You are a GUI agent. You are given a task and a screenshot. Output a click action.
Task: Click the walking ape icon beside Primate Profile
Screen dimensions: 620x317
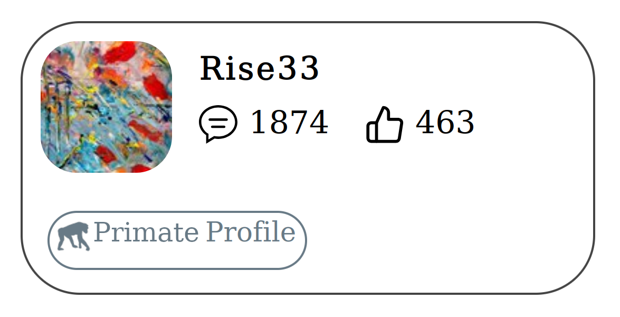tap(73, 236)
